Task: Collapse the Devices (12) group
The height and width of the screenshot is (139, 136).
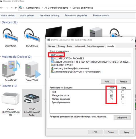Action: (x=1, y=22)
